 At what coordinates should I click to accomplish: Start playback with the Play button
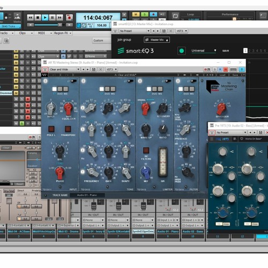click(45, 18)
